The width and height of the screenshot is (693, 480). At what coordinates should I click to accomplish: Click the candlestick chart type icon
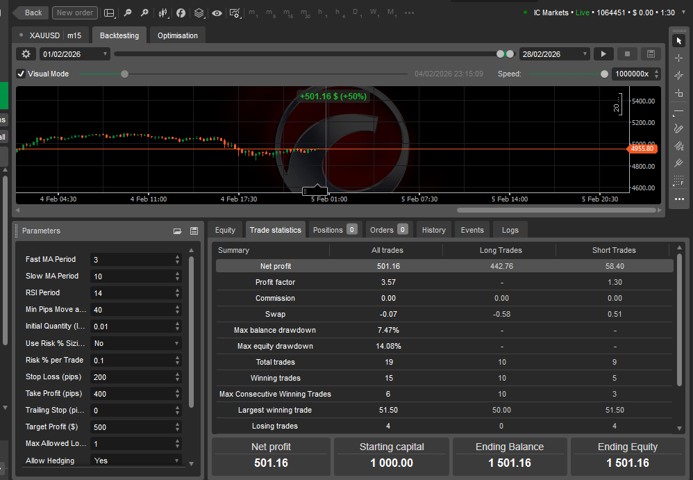(163, 13)
